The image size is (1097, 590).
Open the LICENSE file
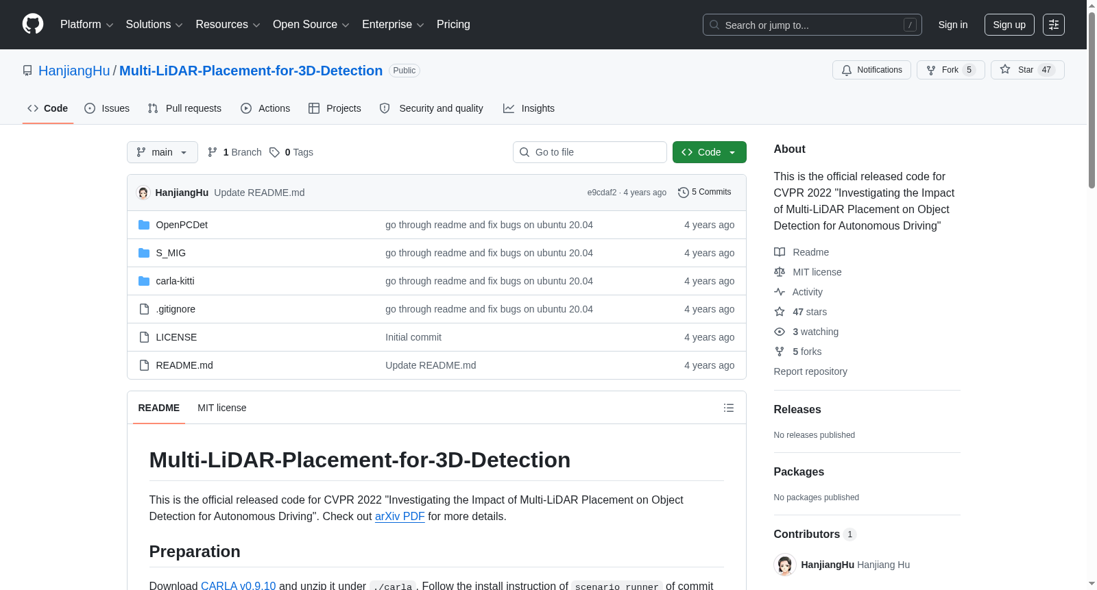coord(176,337)
